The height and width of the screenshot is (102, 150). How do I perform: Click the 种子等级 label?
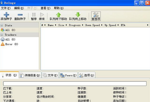[x=120, y=97]
